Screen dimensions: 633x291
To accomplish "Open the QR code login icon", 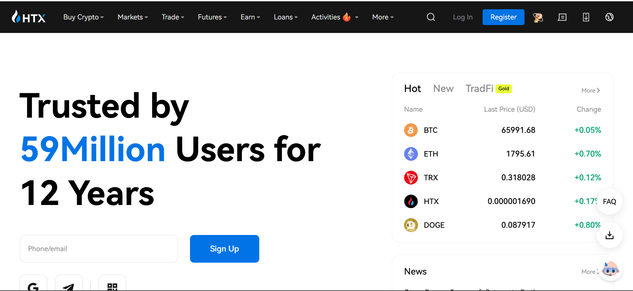I will 112,283.
